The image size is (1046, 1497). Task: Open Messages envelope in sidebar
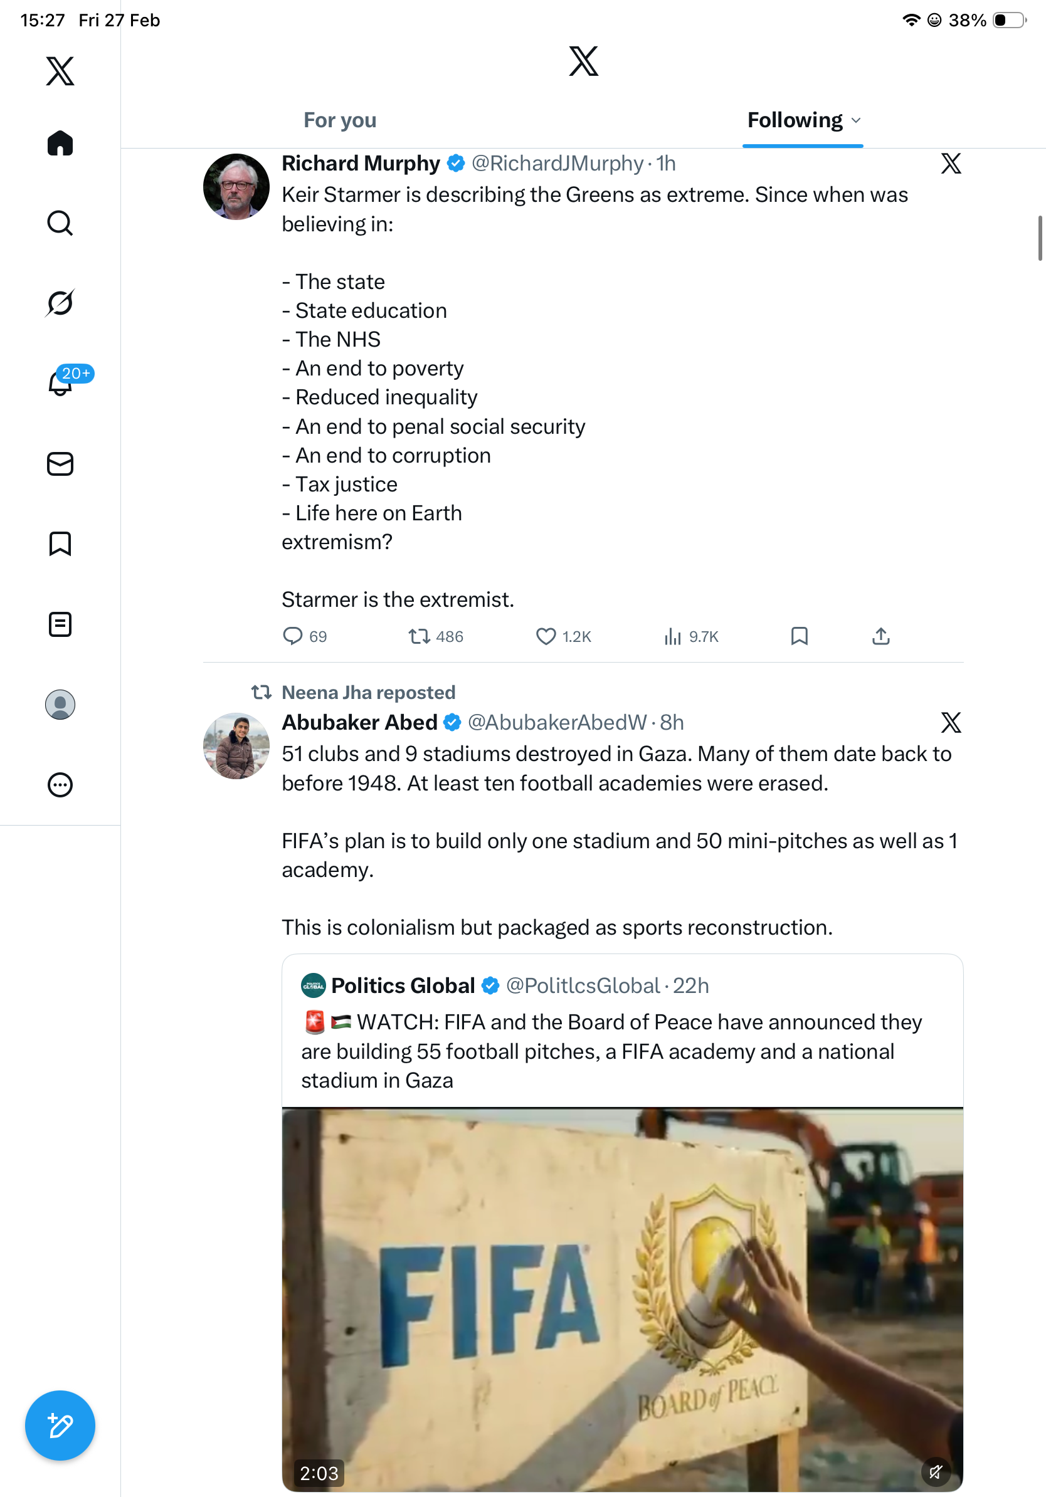point(60,465)
